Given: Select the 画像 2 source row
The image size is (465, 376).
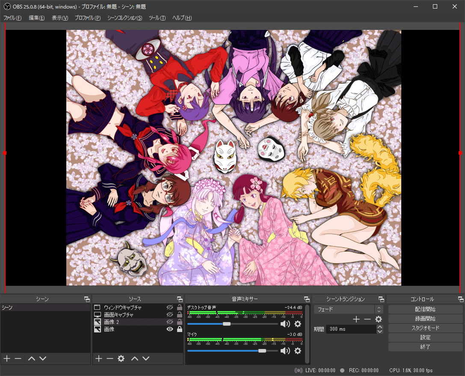Looking at the screenshot, I should (138, 322).
